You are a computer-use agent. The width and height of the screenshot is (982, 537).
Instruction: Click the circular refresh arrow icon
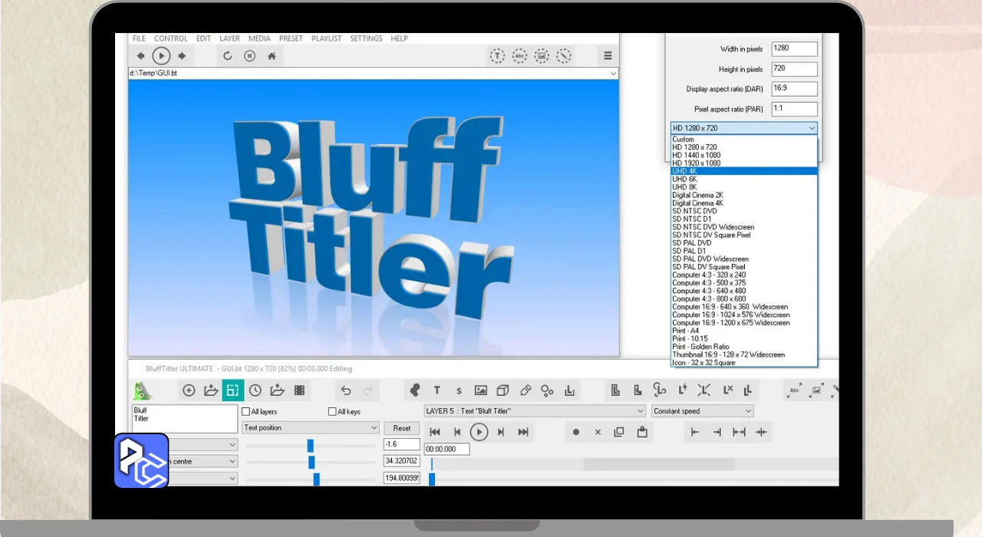point(228,56)
